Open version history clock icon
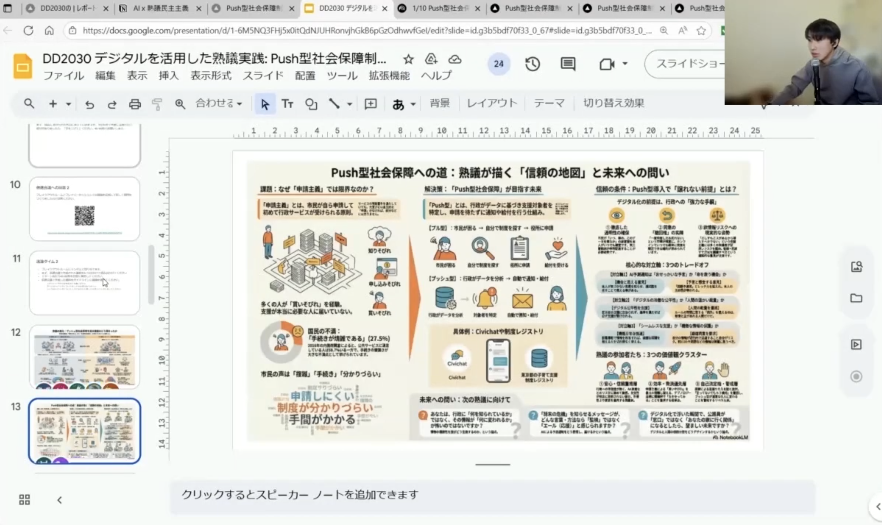This screenshot has width=882, height=525. (532, 64)
